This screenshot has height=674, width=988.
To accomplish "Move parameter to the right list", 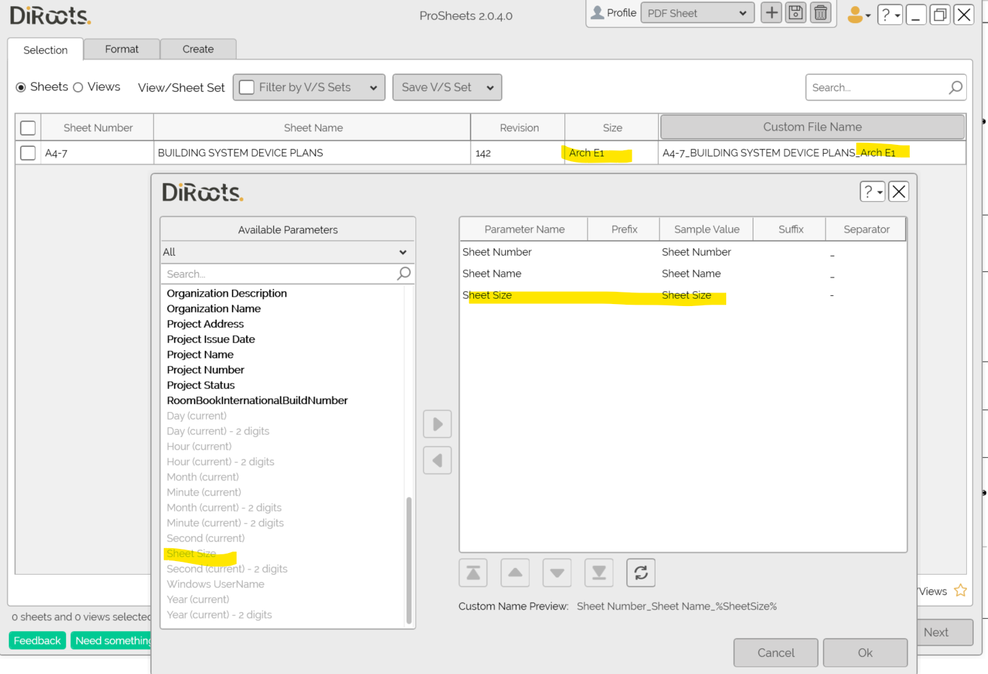I will pyautogui.click(x=437, y=424).
